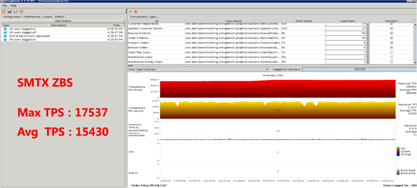Click the transactions table vertical scrollbar
The image size is (417, 188).
pyautogui.click(x=415, y=44)
